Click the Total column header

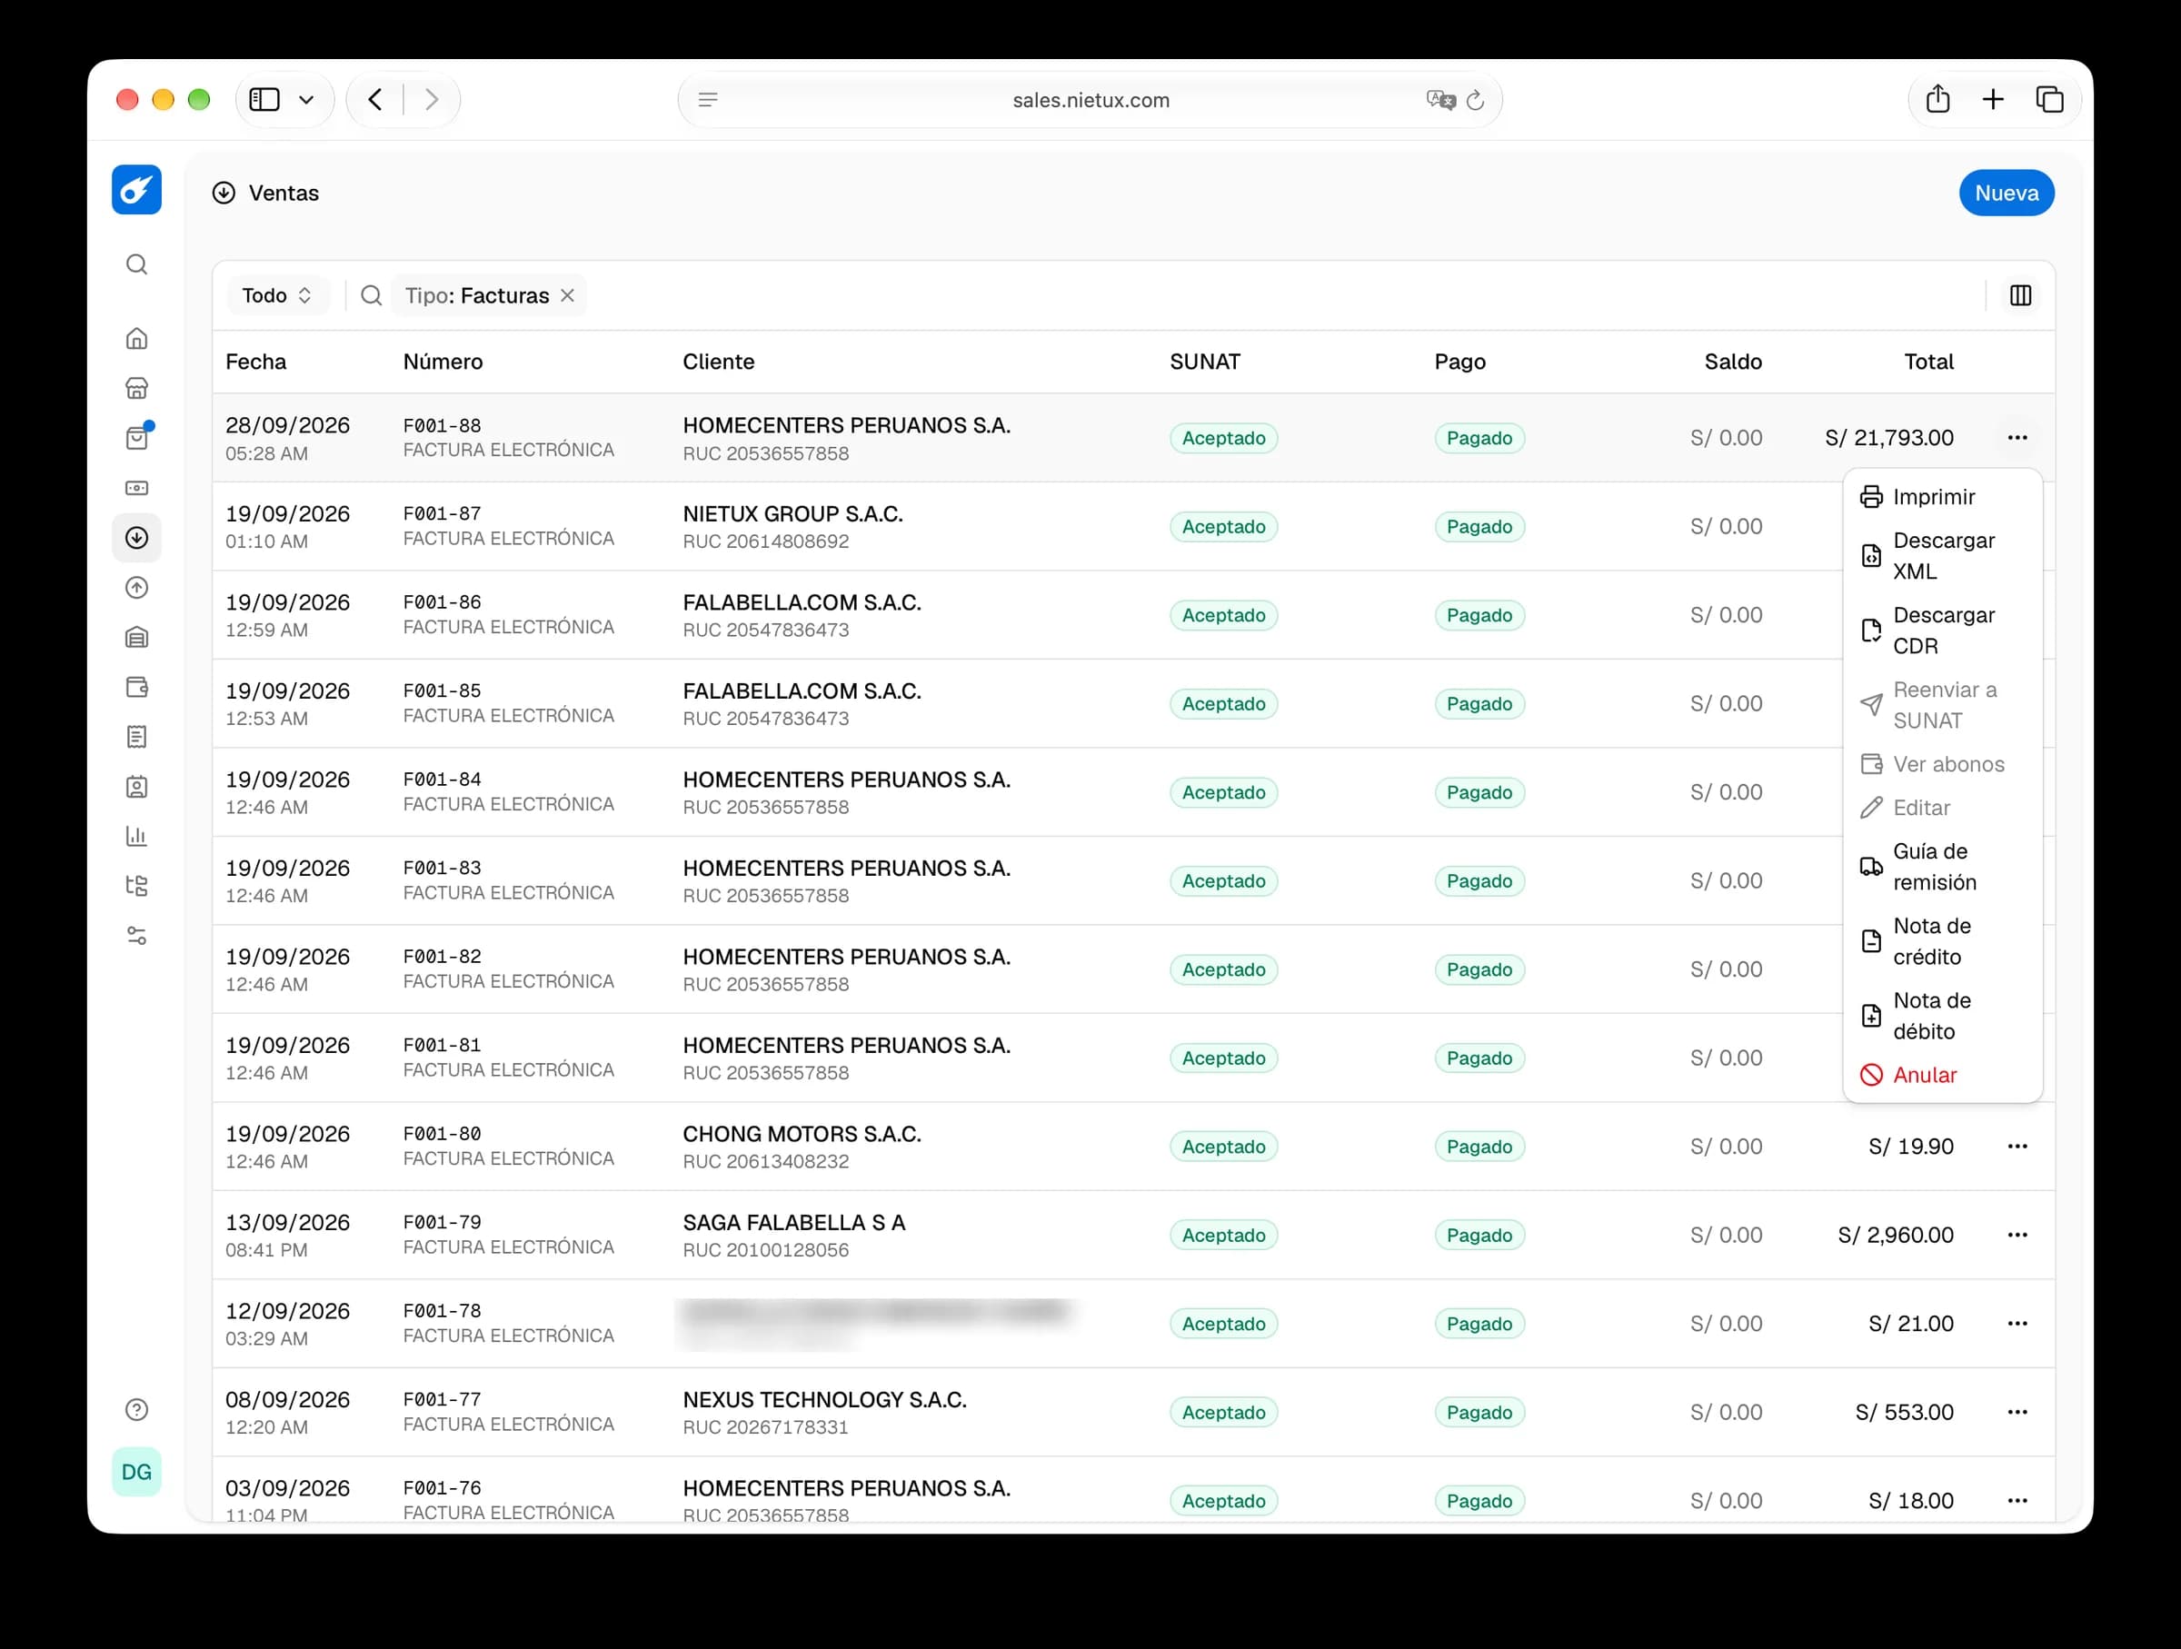(1928, 362)
